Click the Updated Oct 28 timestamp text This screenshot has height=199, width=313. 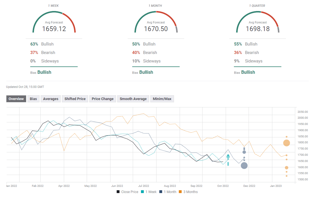click(25, 87)
